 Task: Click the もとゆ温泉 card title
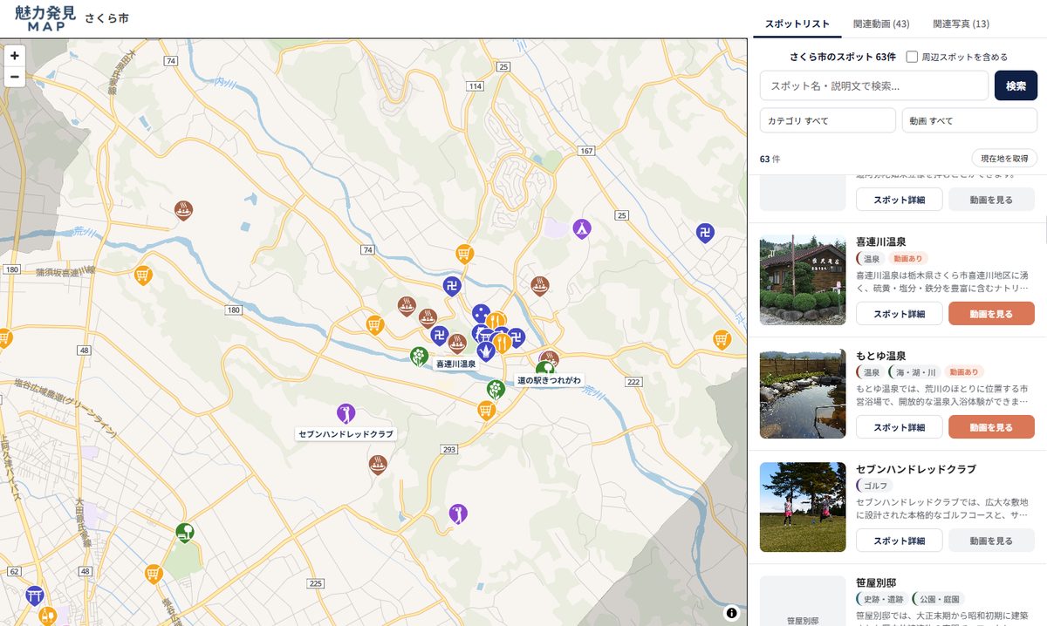coord(881,356)
